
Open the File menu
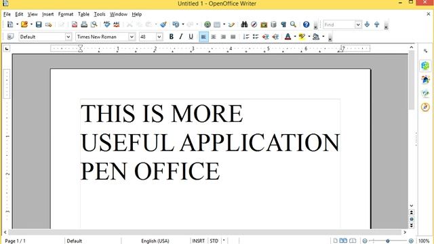pyautogui.click(x=7, y=14)
